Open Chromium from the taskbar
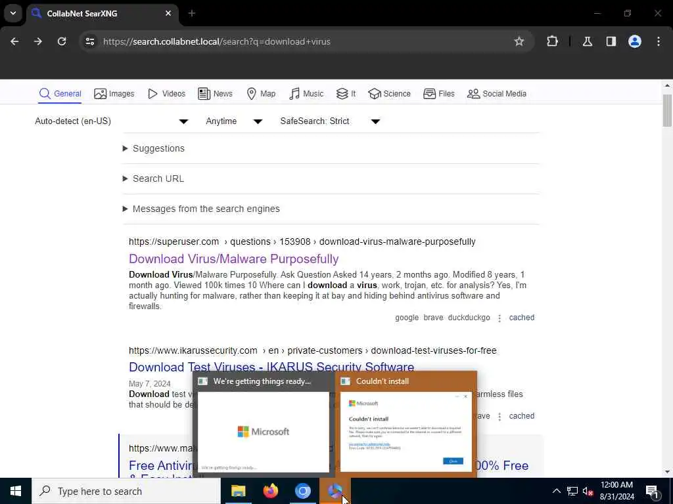The width and height of the screenshot is (673, 504). pos(302,491)
